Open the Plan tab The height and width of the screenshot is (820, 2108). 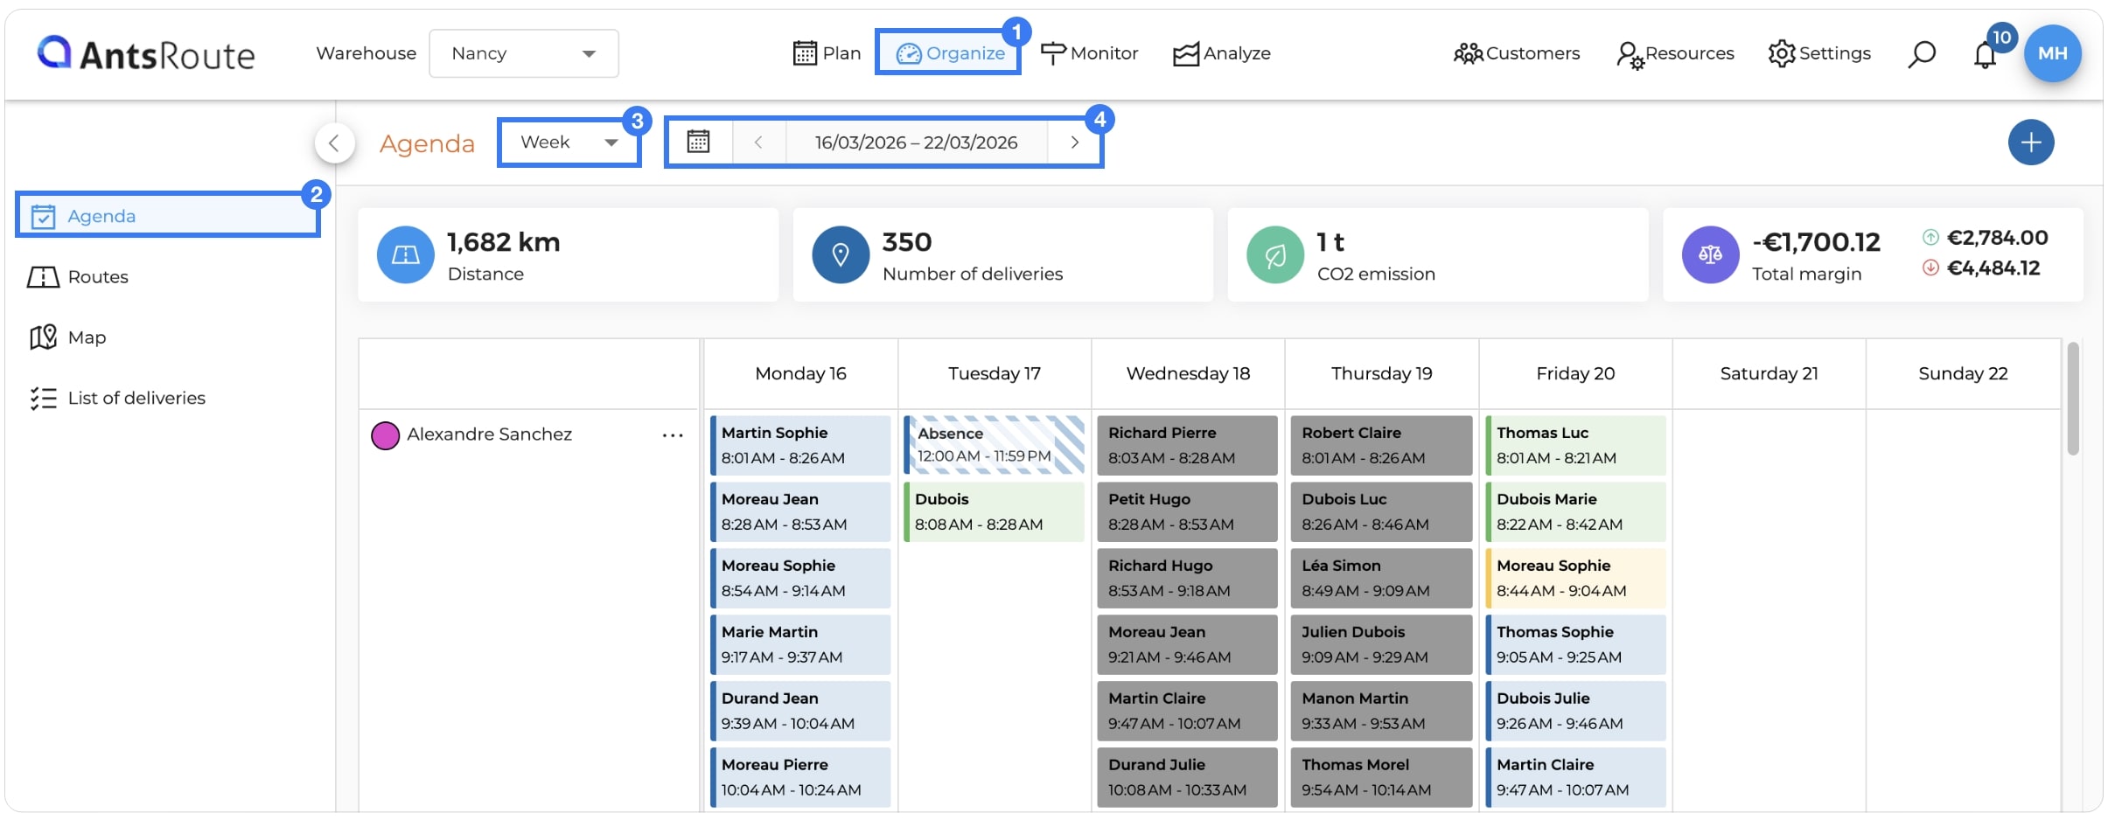[x=827, y=53]
